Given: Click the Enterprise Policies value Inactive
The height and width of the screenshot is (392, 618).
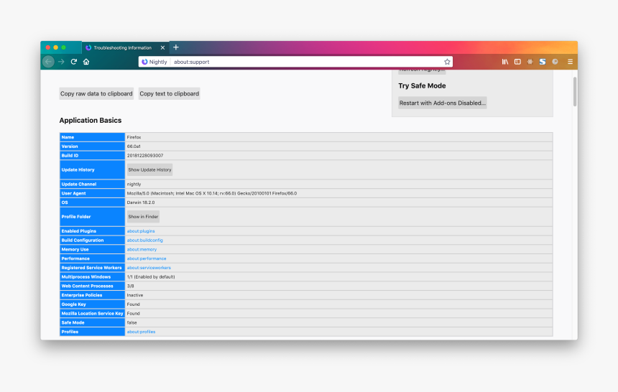Looking at the screenshot, I should click(x=135, y=295).
